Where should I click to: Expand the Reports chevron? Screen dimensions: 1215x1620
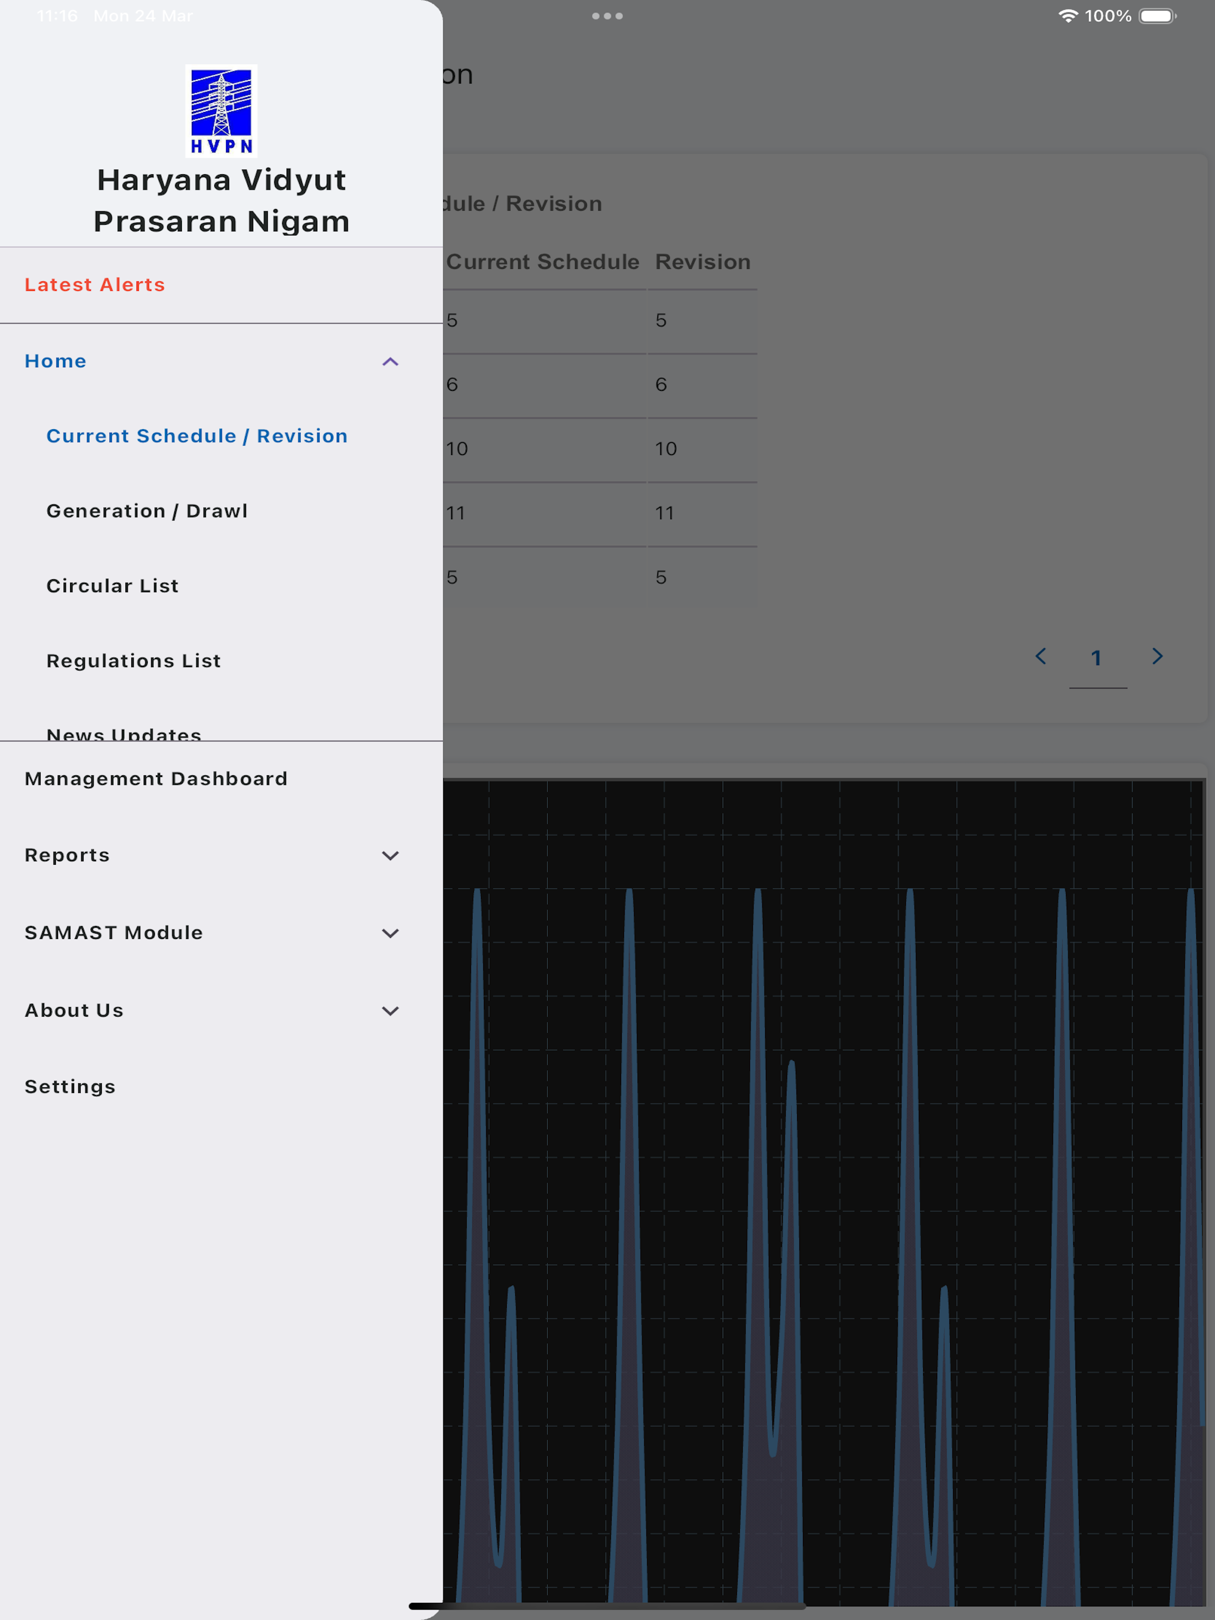pos(390,855)
